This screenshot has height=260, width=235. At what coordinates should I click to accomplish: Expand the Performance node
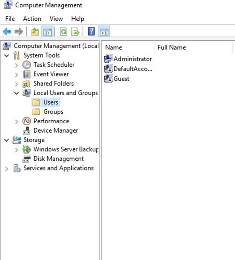coord(16,122)
